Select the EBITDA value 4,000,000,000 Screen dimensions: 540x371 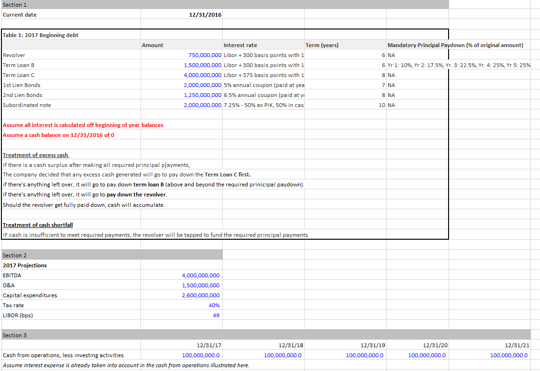click(x=201, y=275)
